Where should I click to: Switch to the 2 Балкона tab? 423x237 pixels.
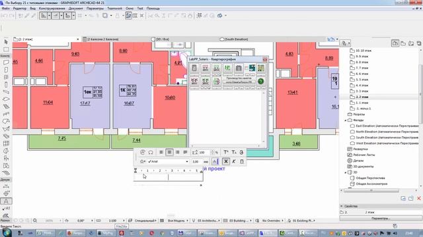pos(116,39)
